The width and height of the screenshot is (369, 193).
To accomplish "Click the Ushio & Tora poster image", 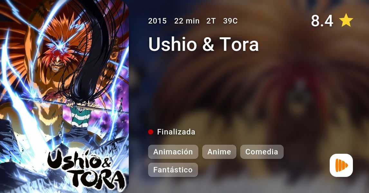I will tap(64, 96).
